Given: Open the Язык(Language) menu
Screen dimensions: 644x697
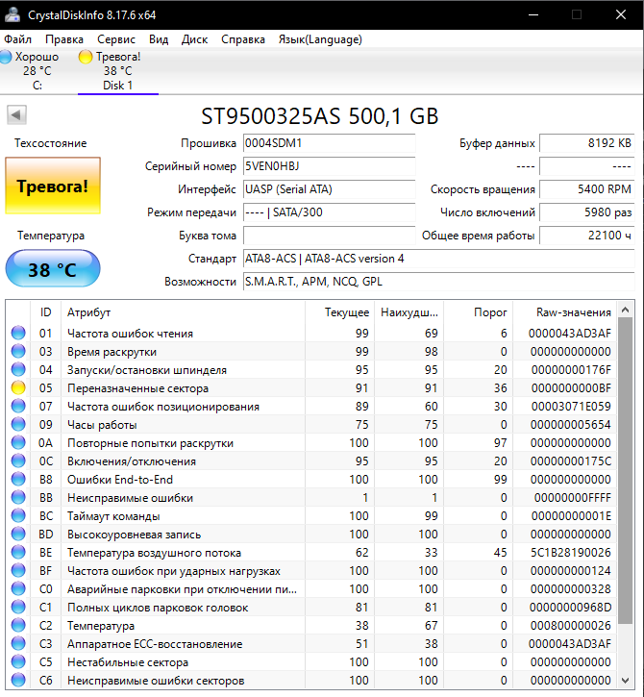Looking at the screenshot, I should (320, 39).
